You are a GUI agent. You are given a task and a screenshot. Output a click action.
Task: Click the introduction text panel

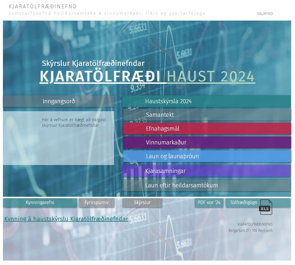click(x=59, y=138)
